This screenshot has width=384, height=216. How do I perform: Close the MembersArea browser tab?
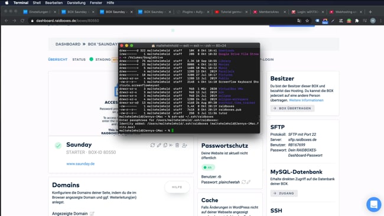[x=285, y=12]
